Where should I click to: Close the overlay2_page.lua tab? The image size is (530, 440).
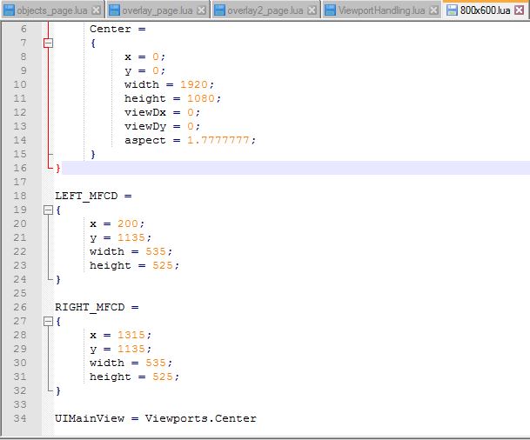[x=312, y=10]
